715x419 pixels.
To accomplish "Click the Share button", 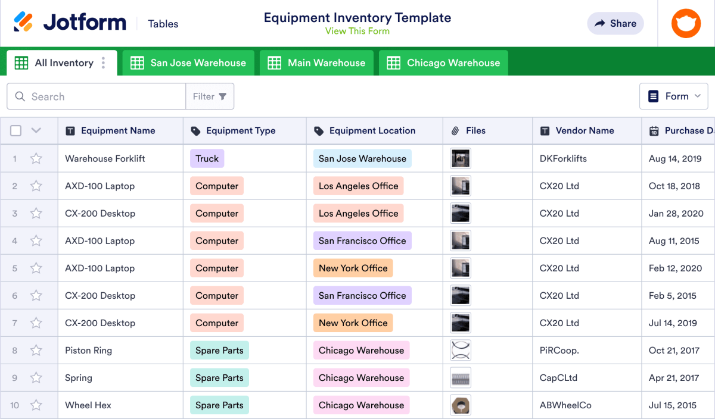I will point(615,23).
